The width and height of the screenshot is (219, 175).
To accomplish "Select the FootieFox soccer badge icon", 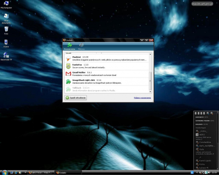I will pos(68,66).
